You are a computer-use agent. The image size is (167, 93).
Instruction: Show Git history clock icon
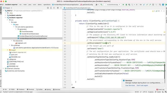(x=153, y=5)
